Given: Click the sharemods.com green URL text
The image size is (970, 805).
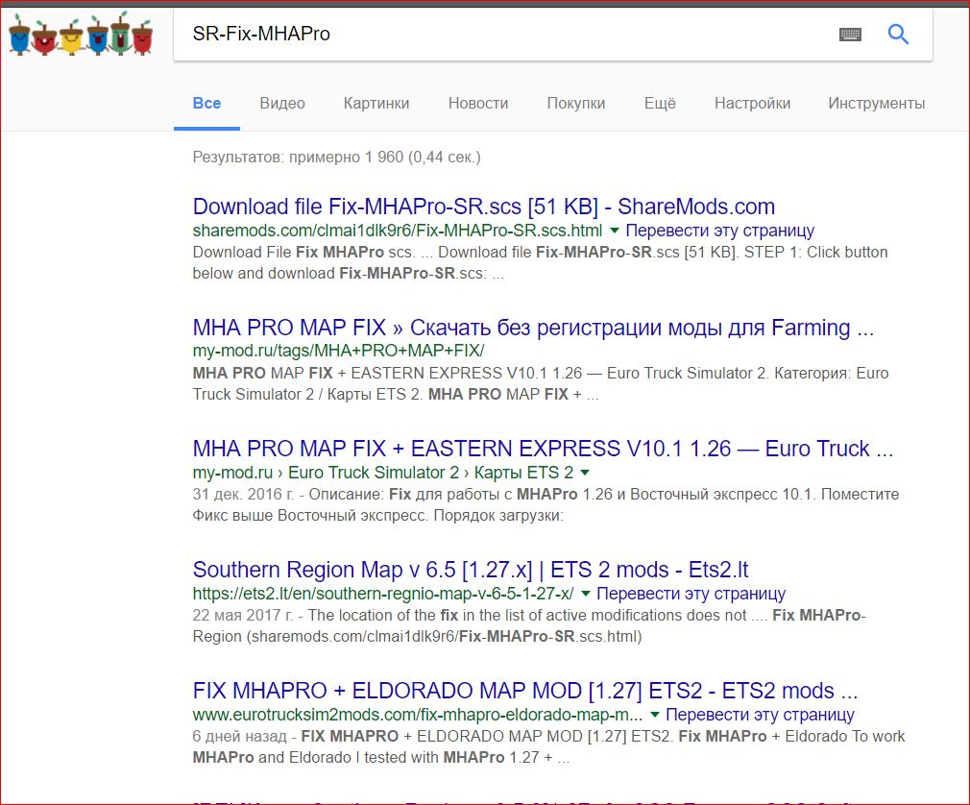Looking at the screenshot, I should tap(398, 231).
